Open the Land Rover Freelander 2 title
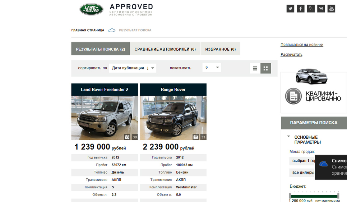Image resolution: width=347 pixels, height=202 pixels. click(x=105, y=89)
